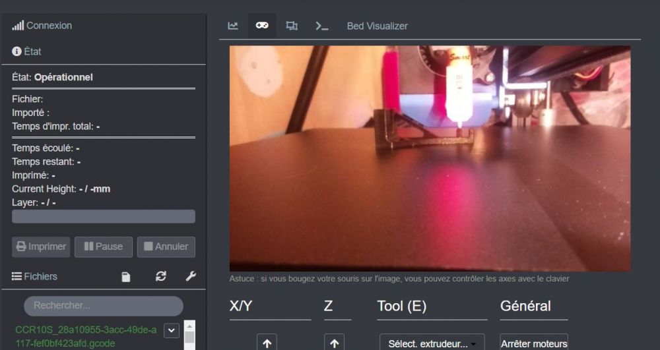Move the Z axis up

pyautogui.click(x=334, y=343)
